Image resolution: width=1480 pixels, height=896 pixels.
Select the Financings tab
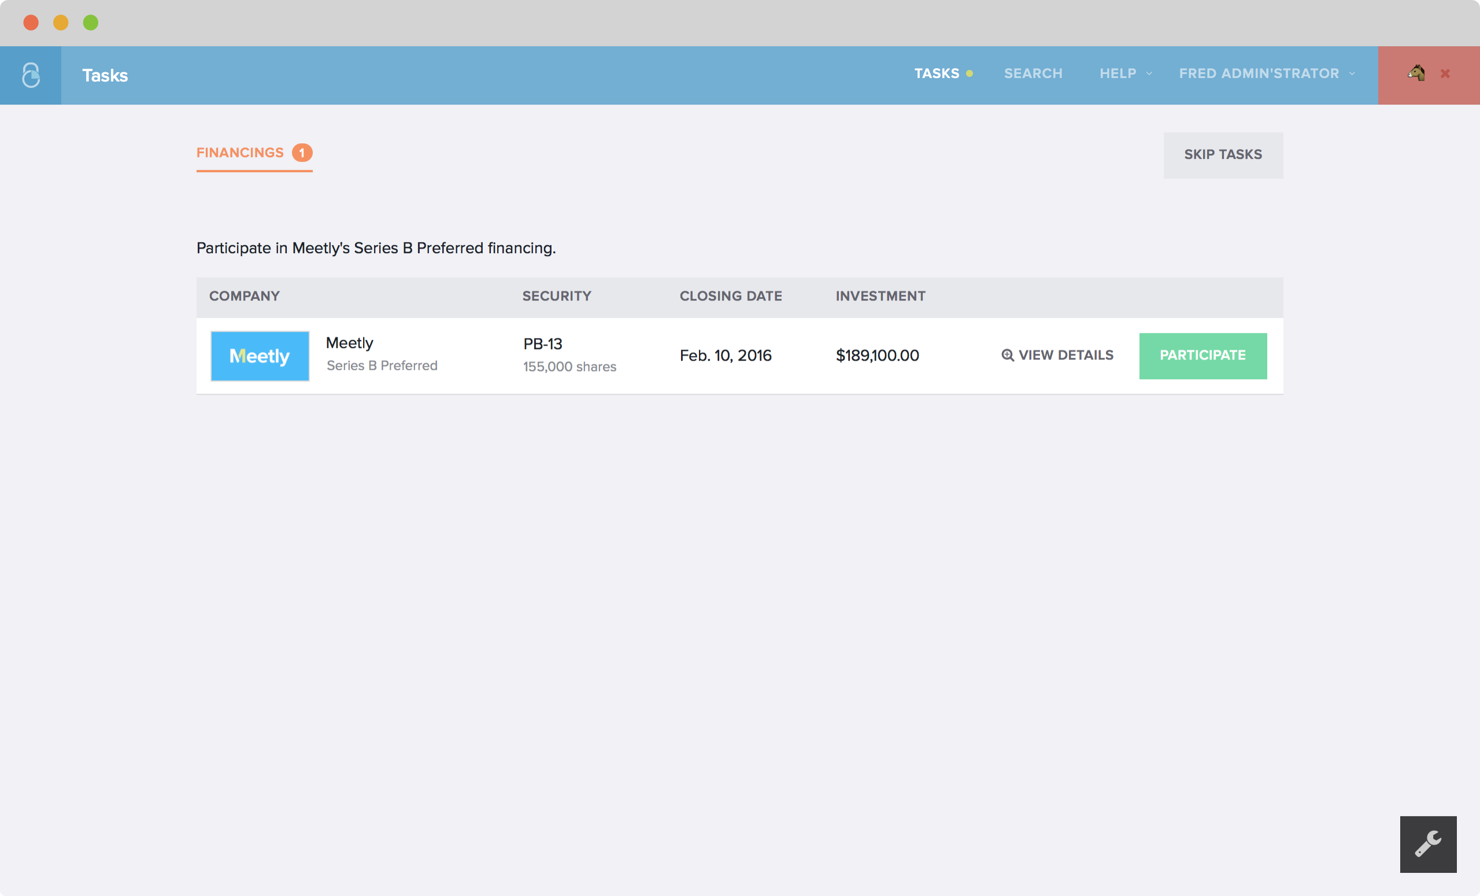click(240, 153)
